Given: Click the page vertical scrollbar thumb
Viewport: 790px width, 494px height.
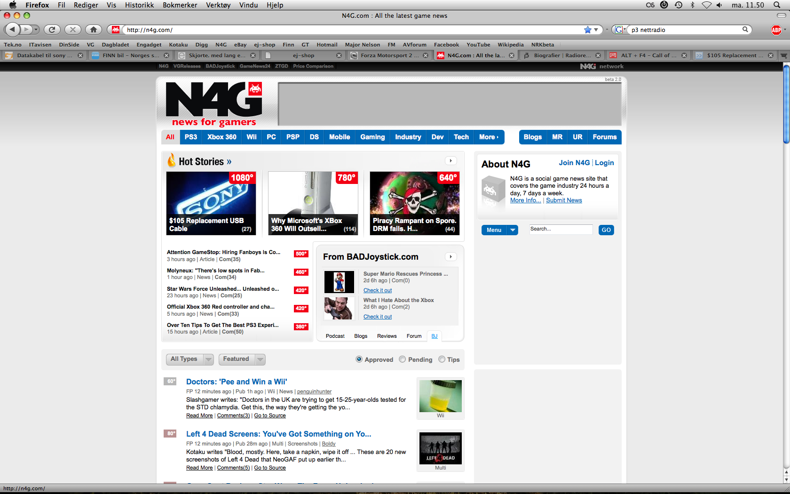Looking at the screenshot, I should (786, 104).
